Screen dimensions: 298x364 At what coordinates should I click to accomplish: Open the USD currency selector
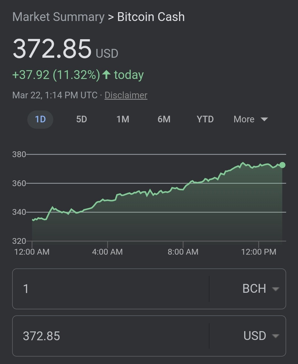pyautogui.click(x=248, y=336)
